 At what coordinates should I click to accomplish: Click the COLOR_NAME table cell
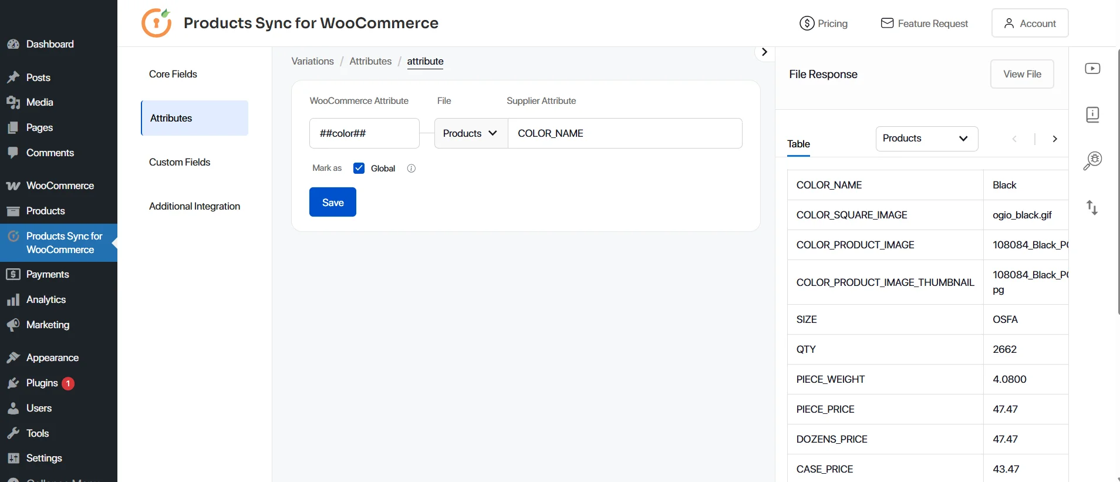point(885,185)
